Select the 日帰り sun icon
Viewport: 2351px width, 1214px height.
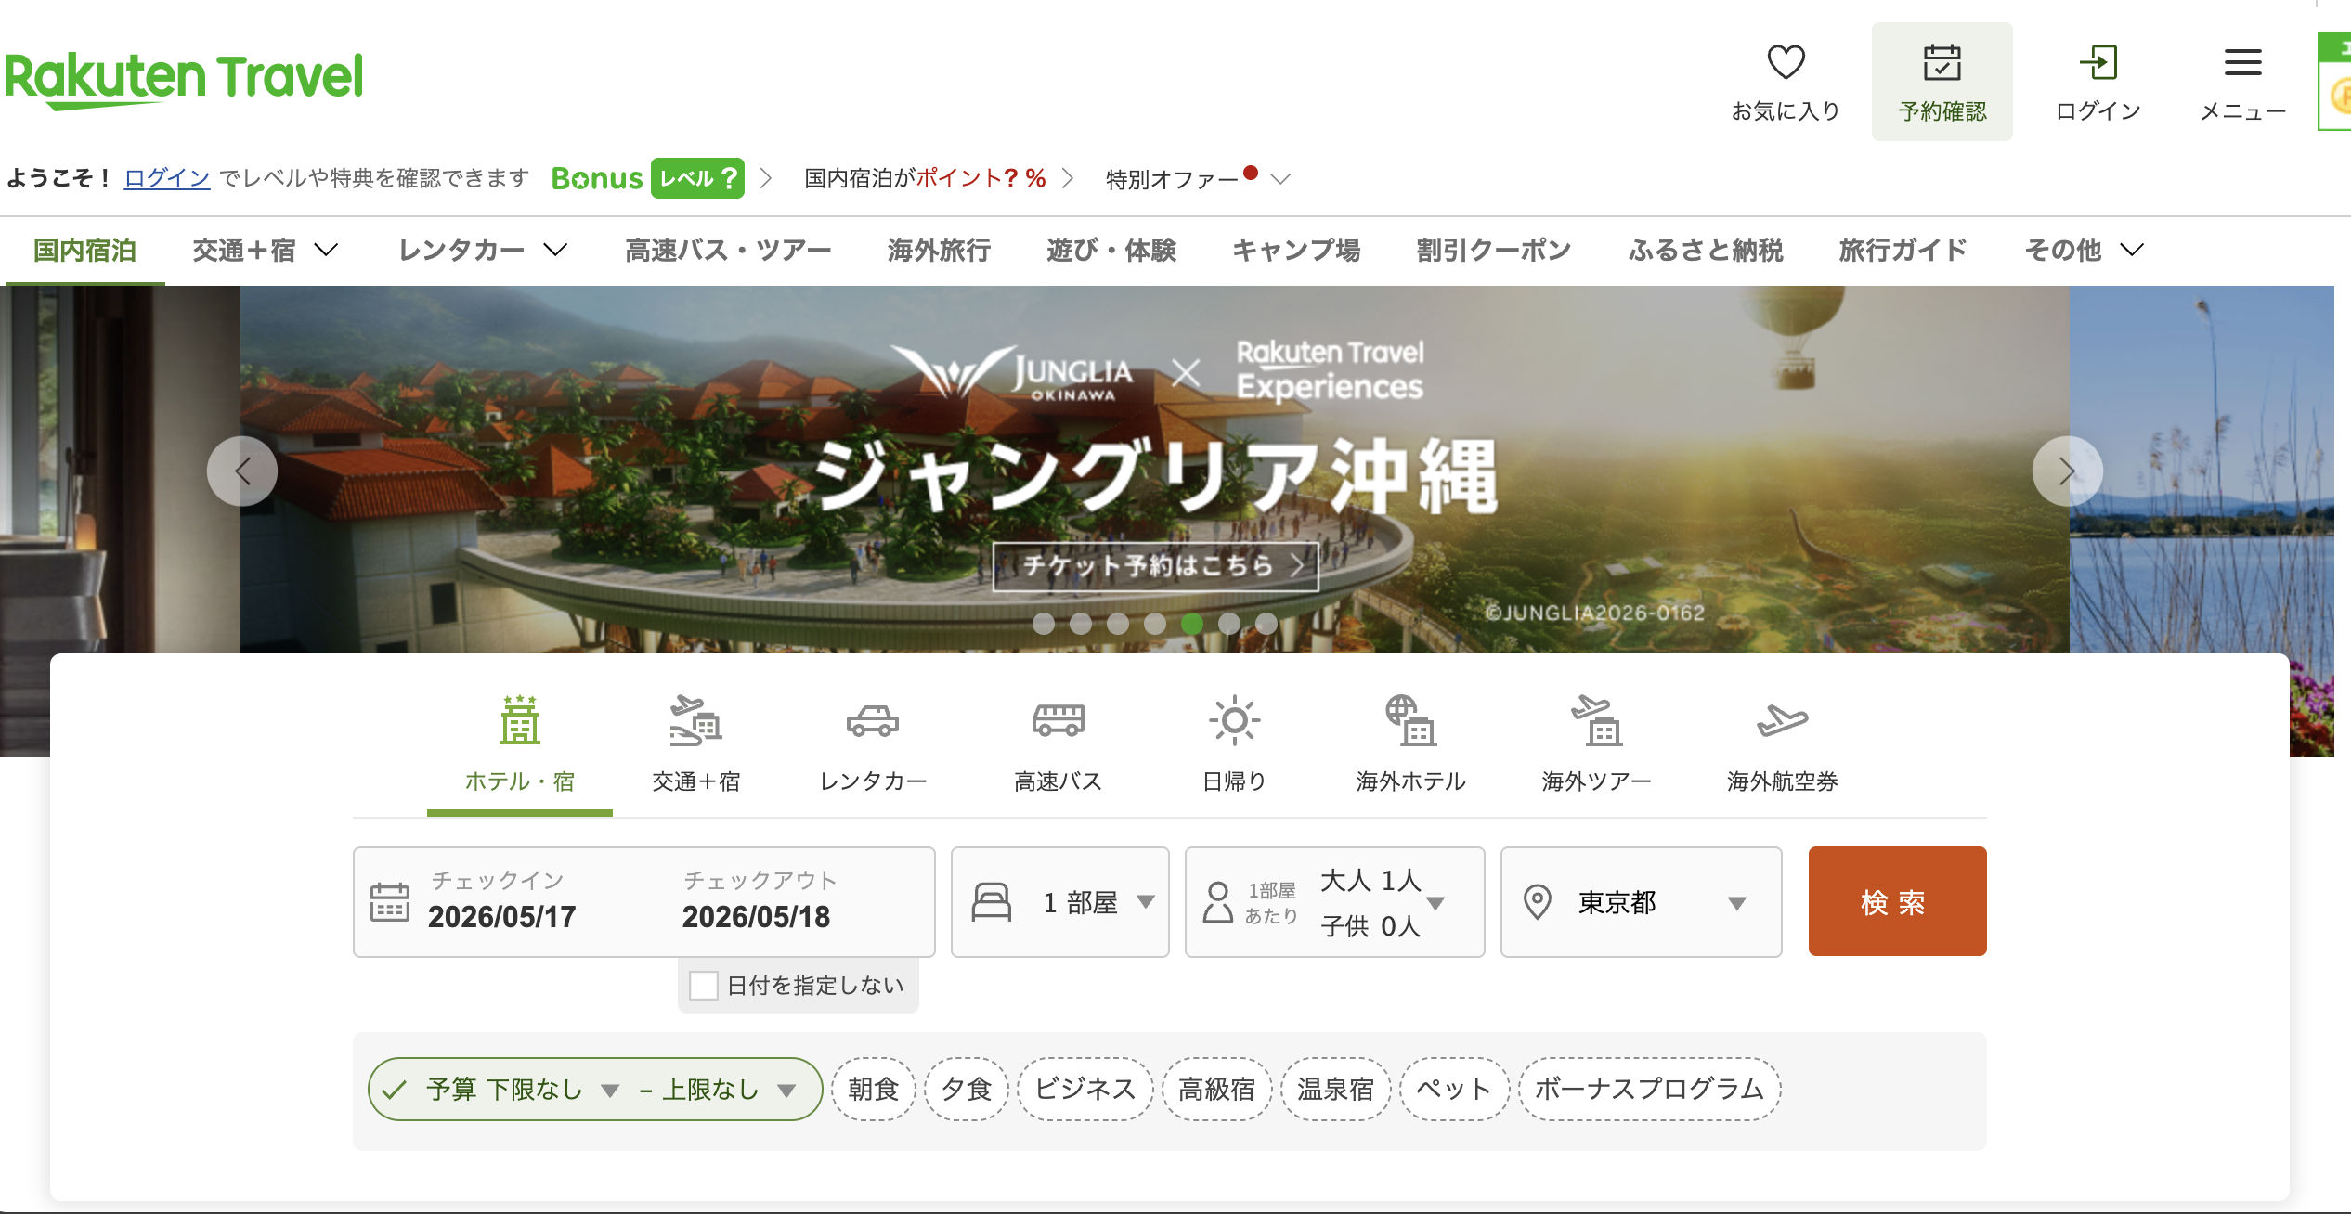point(1235,720)
